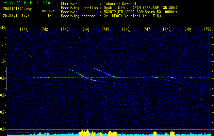Viewport: 214px width, 136px height.
Task: Click the HROFFT program title text
Action: click(21, 3)
